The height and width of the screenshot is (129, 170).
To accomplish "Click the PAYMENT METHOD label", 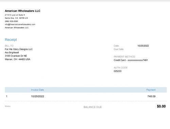I will click(124, 57).
